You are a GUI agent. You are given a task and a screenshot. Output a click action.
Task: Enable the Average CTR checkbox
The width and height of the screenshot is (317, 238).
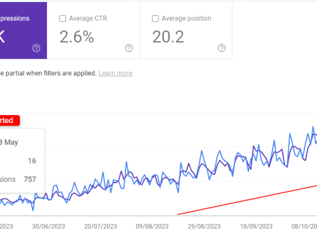63,19
